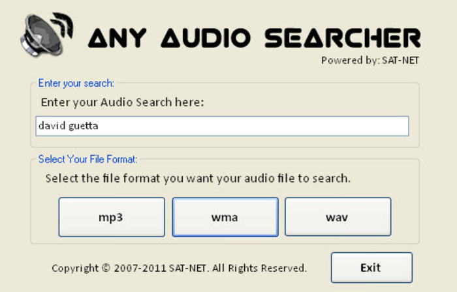
Task: Click the file format instruction sentence
Action: tap(198, 179)
